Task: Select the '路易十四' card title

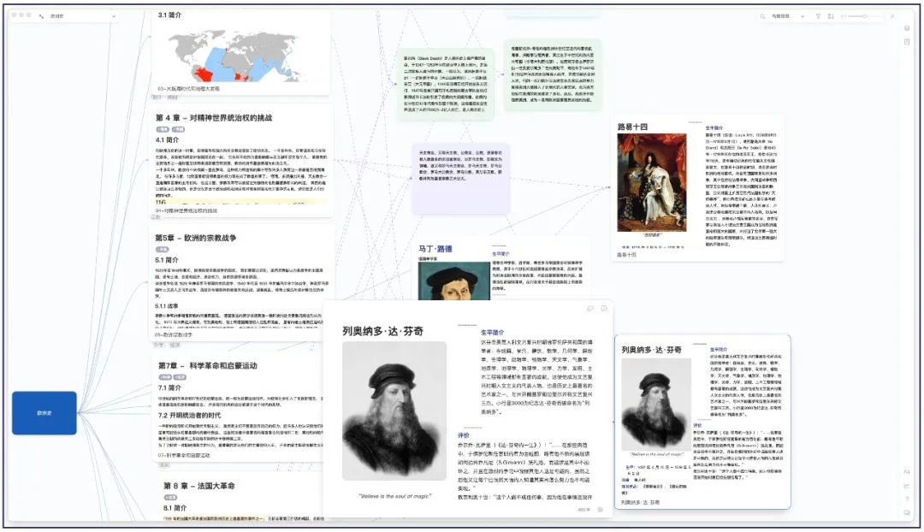Action: [x=632, y=127]
